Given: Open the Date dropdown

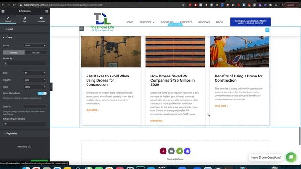Looking at the screenshot, I should [35, 73].
